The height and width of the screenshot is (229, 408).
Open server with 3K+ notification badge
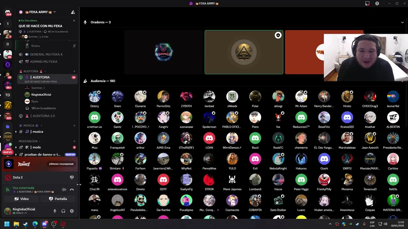click(8, 85)
